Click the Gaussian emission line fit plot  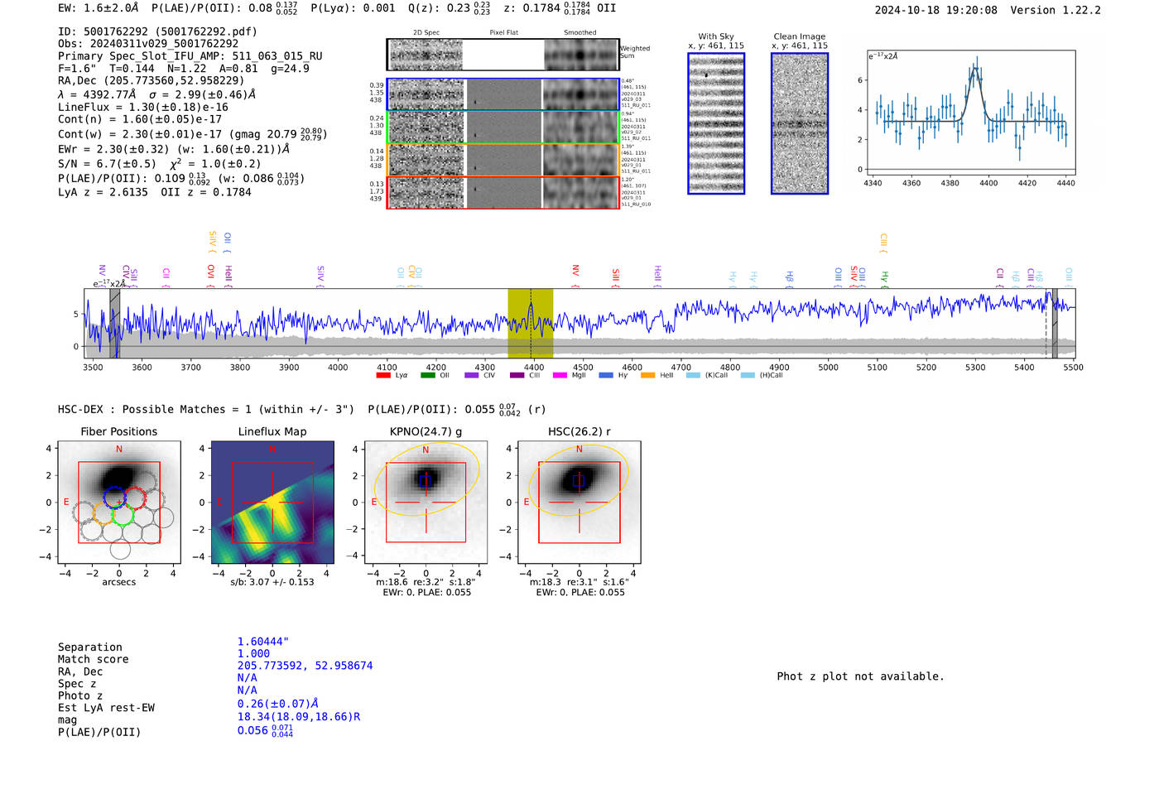(x=969, y=113)
